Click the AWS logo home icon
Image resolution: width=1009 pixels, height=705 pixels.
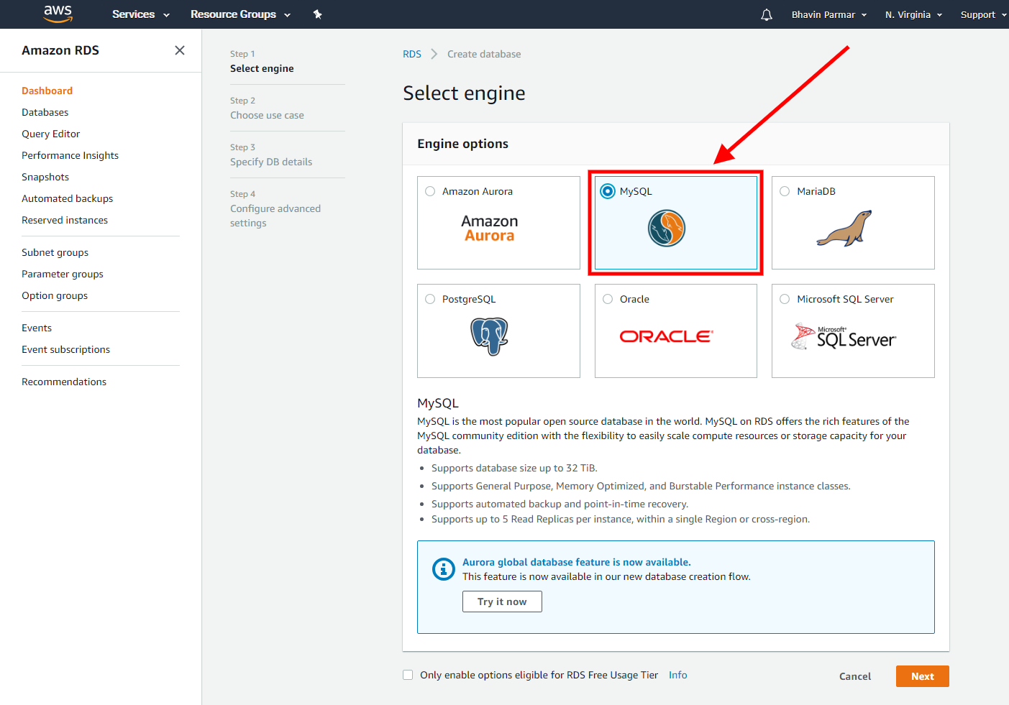coord(58,14)
